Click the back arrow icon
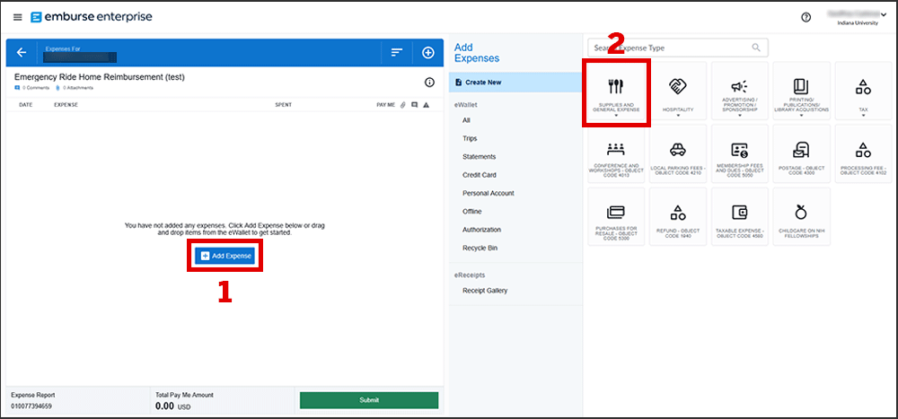Image resolution: width=898 pixels, height=419 pixels. [x=22, y=53]
